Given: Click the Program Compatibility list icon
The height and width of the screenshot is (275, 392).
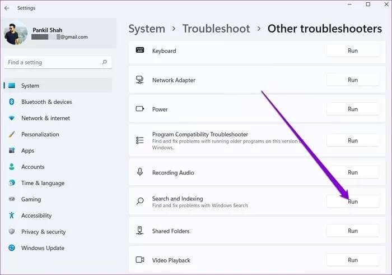Looking at the screenshot, I should 140,140.
